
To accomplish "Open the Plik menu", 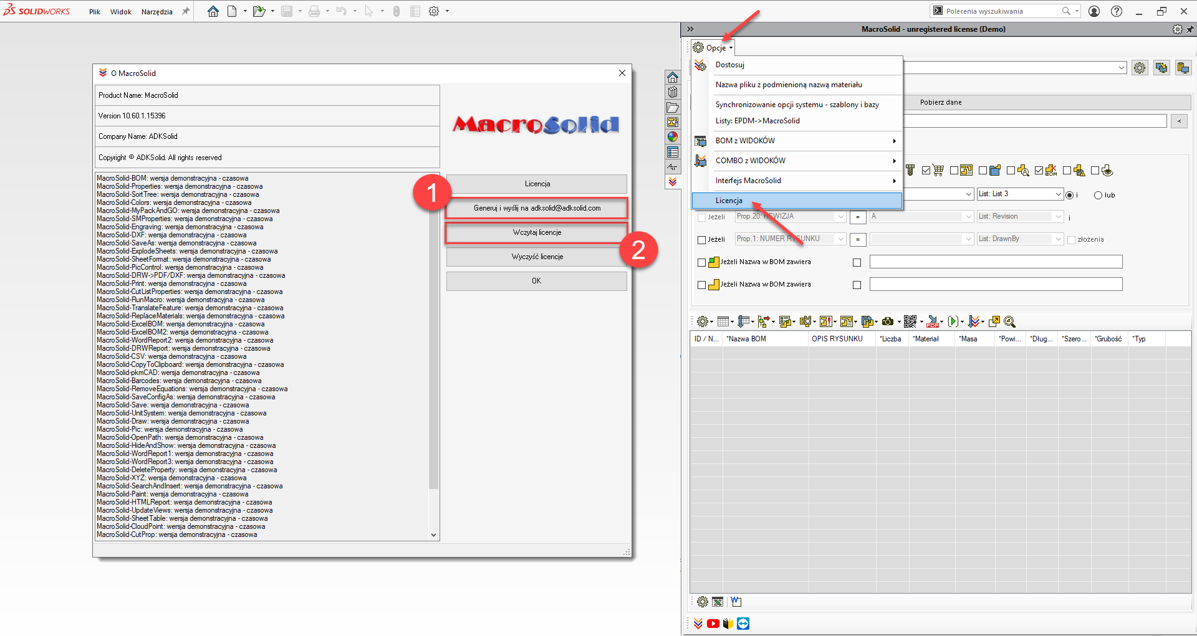I will pos(95,12).
